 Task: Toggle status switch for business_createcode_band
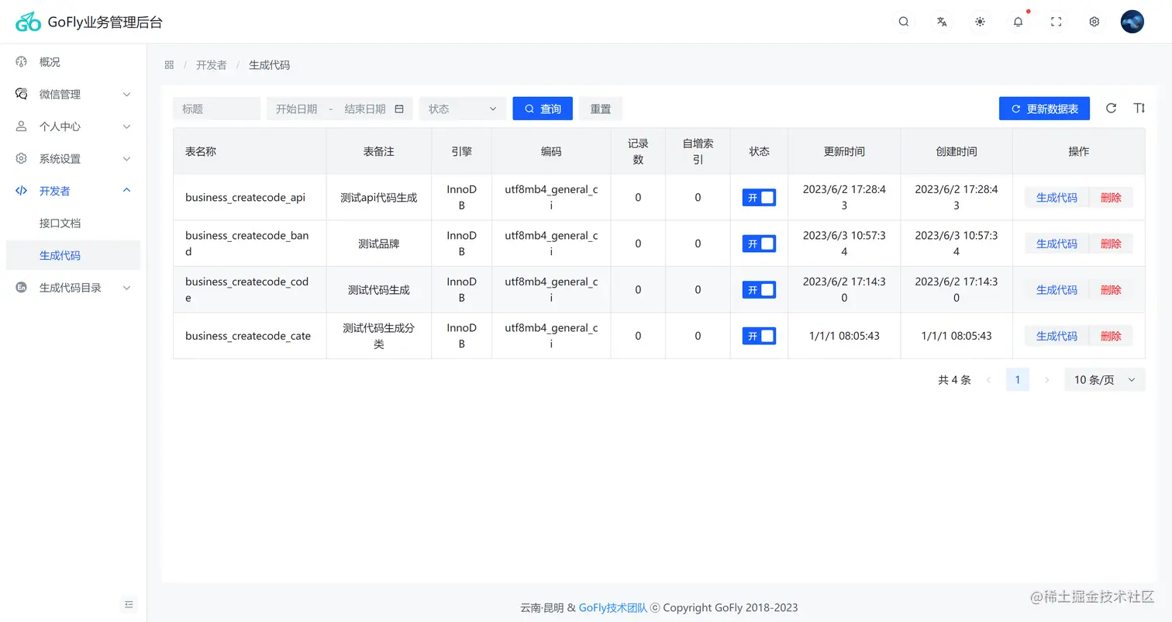pos(759,244)
